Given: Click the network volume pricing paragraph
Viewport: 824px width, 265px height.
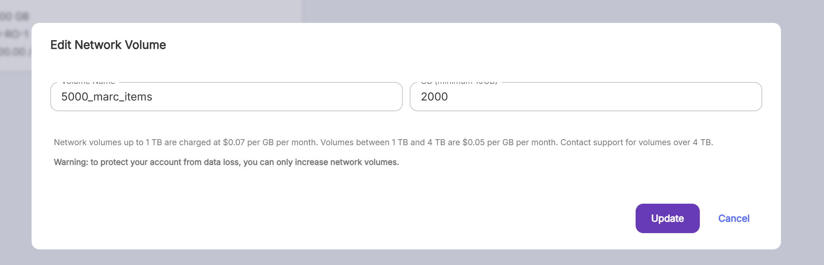Looking at the screenshot, I should [383, 142].
